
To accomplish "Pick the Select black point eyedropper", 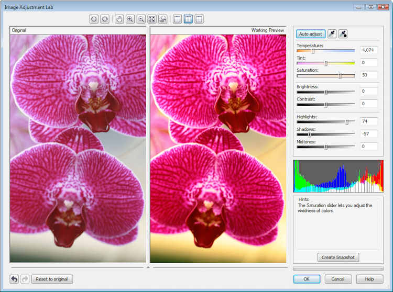I will tap(343, 34).
